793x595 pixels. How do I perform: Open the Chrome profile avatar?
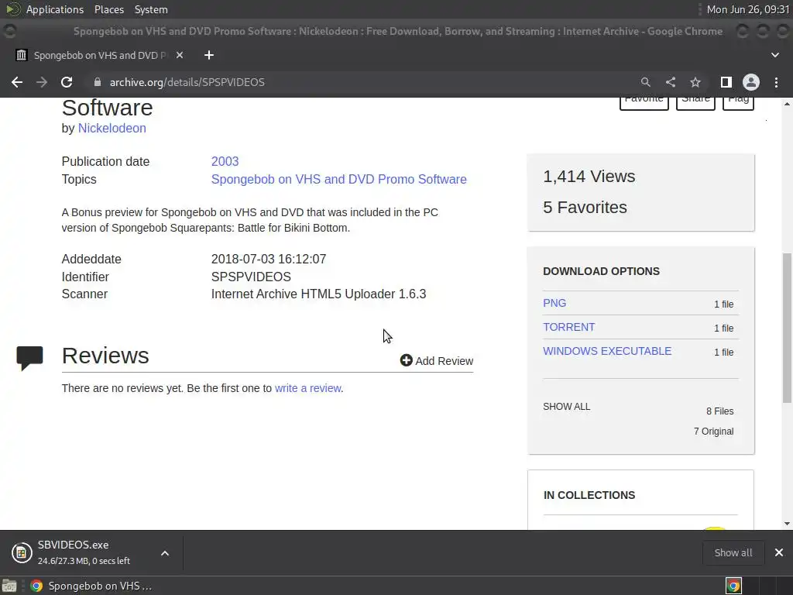point(751,82)
